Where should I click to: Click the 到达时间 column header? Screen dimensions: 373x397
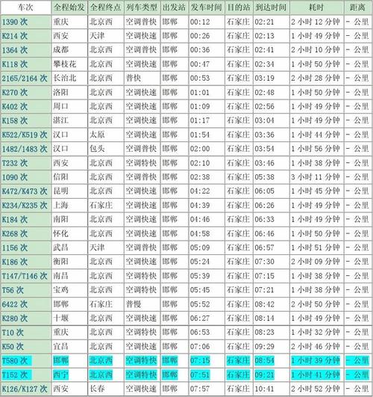tap(271, 7)
